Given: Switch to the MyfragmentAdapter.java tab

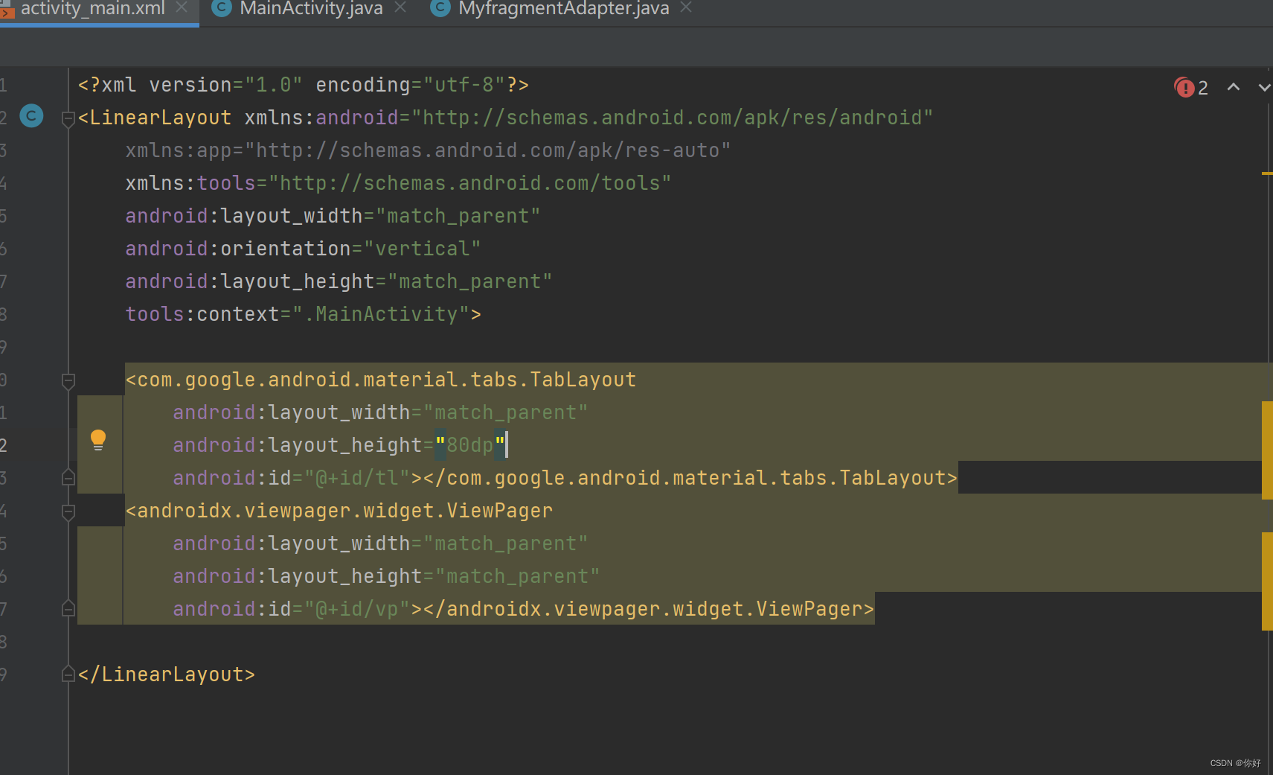Looking at the screenshot, I should pyautogui.click(x=563, y=9).
